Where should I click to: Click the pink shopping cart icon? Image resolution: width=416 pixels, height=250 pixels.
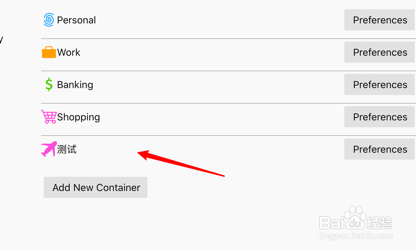point(49,117)
